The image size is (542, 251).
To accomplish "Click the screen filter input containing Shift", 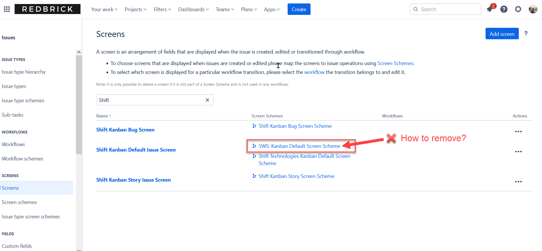I will 155,100.
